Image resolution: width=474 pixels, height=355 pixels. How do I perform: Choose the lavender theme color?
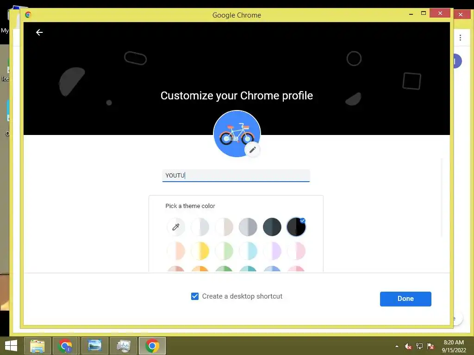coord(272,251)
